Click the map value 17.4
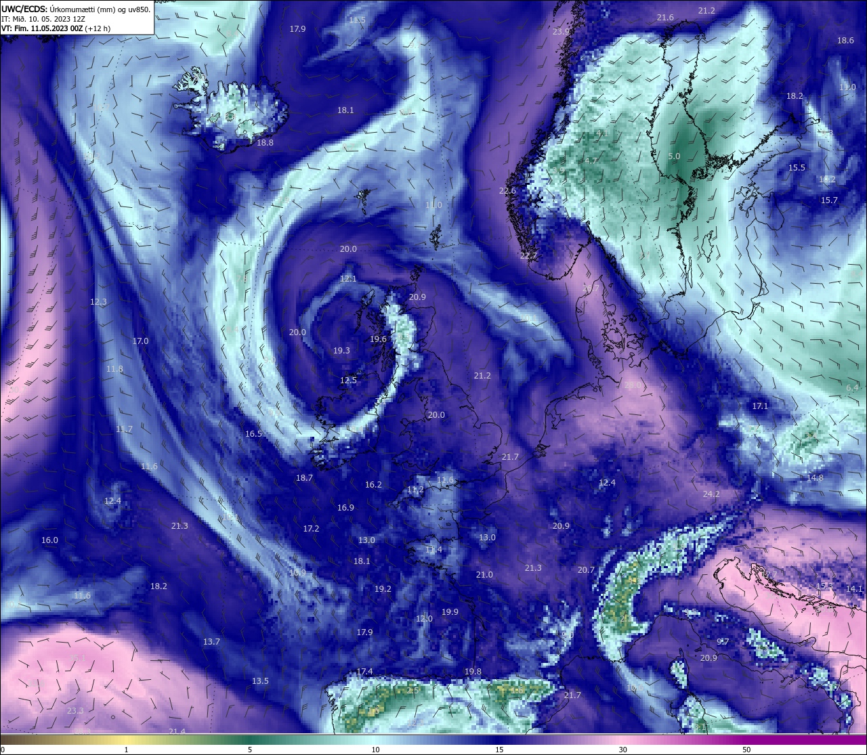 click(364, 671)
